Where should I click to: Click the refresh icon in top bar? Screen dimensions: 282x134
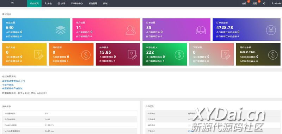264,4
